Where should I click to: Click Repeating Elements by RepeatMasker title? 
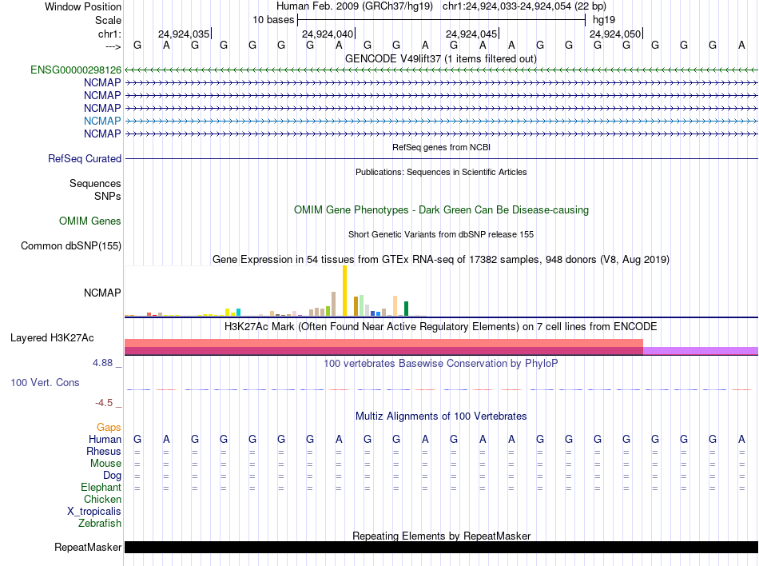pyautogui.click(x=442, y=536)
